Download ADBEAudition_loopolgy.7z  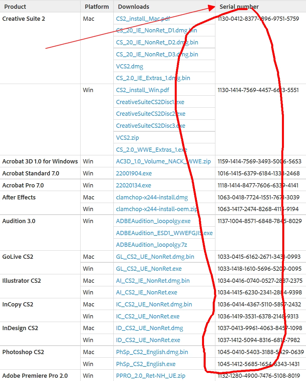152,245
